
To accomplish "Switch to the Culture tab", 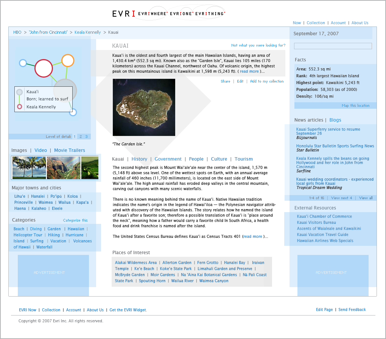I will [x=219, y=159].
